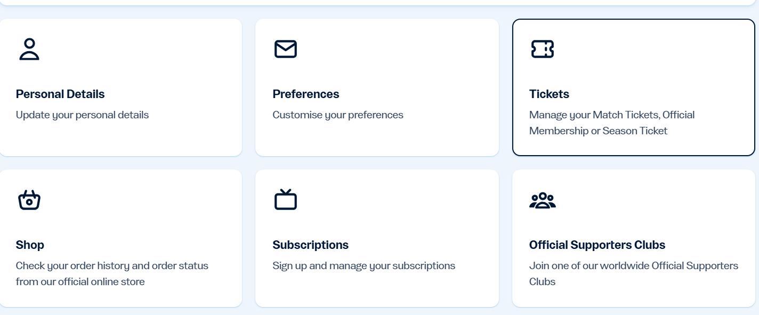Select the Subscriptions heading
Image resolution: width=759 pixels, height=315 pixels.
pos(311,245)
